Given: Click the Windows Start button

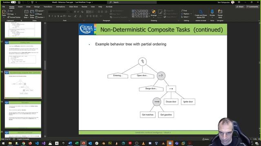Looking at the screenshot, I should [3, 143].
